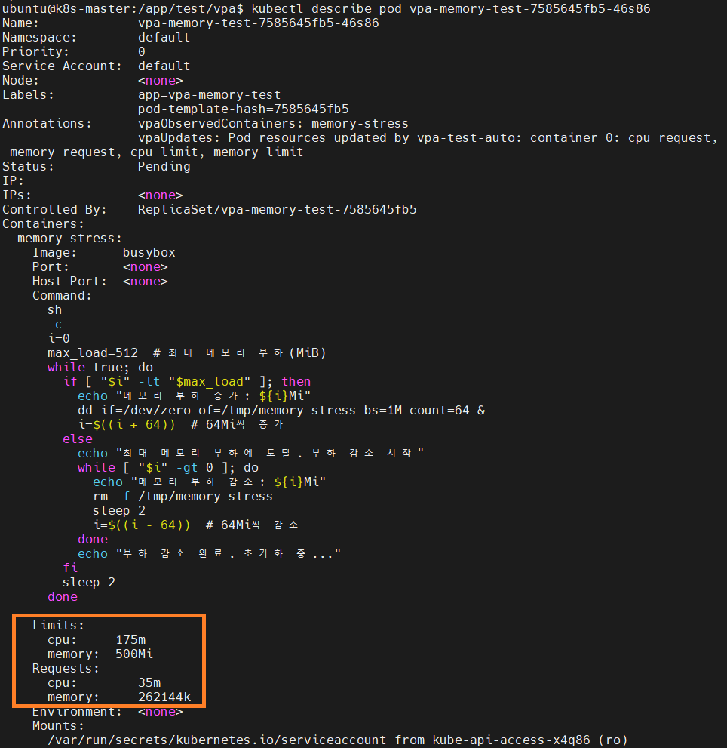Click the Service Account 'default' value

pos(164,66)
